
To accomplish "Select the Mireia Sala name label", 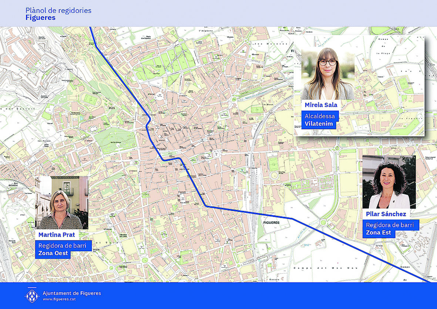I will tap(321, 105).
